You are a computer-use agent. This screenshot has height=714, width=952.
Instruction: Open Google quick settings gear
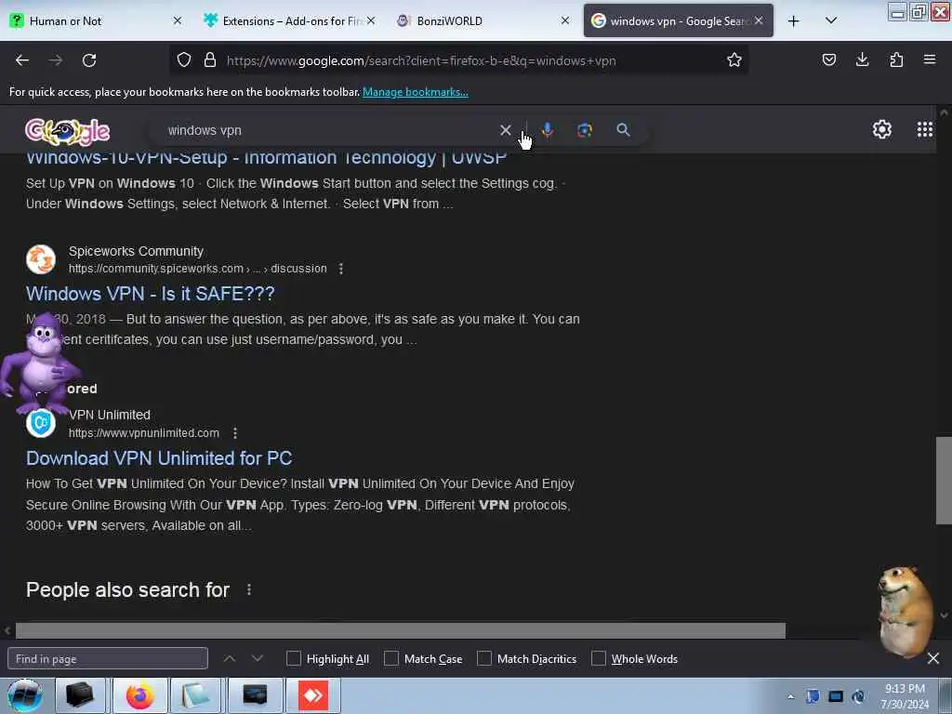881,129
